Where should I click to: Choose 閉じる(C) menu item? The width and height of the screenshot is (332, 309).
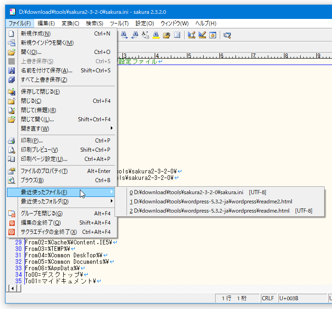click(x=61, y=101)
